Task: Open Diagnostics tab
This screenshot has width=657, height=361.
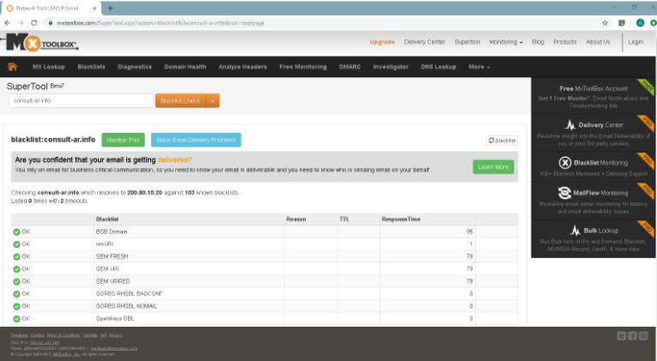Action: [x=135, y=67]
